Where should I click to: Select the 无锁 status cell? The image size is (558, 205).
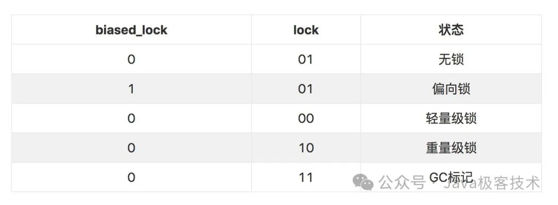coord(451,59)
